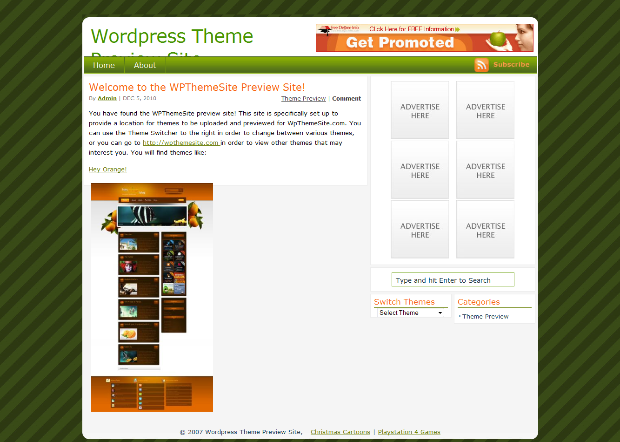The width and height of the screenshot is (620, 442).
Task: Click the Subscribe text link
Action: 511,65
